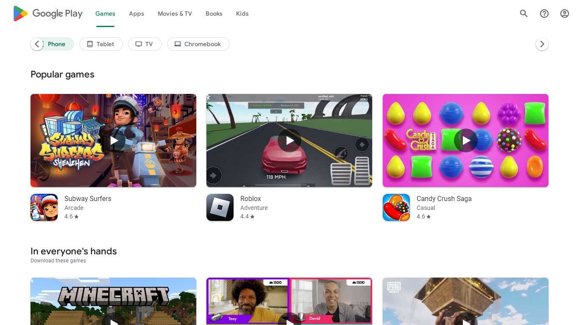Viewport: 579px width, 325px height.
Task: Open the Candy Crush Saga title link
Action: 444,198
